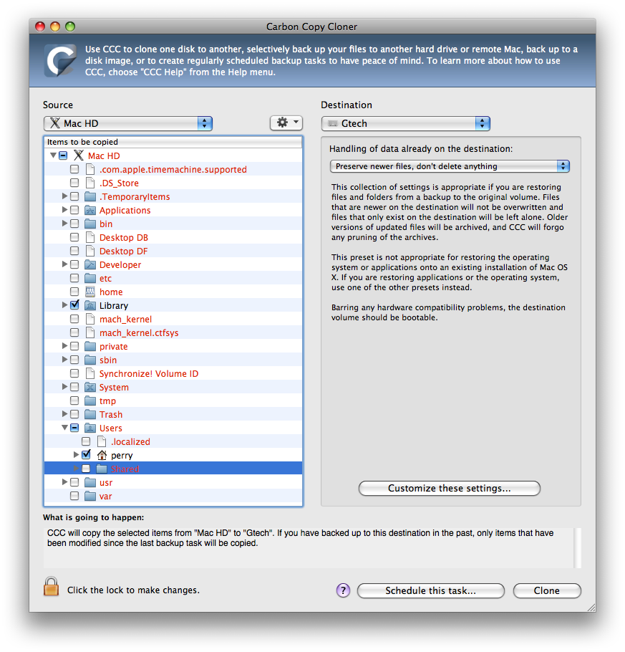Expand the usr folder
Image resolution: width=625 pixels, height=652 pixels.
[x=65, y=482]
